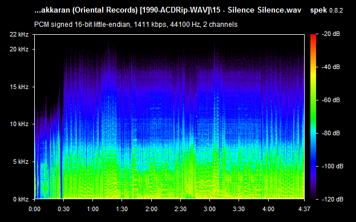Click the spek 0.8.2 version label

(326, 10)
